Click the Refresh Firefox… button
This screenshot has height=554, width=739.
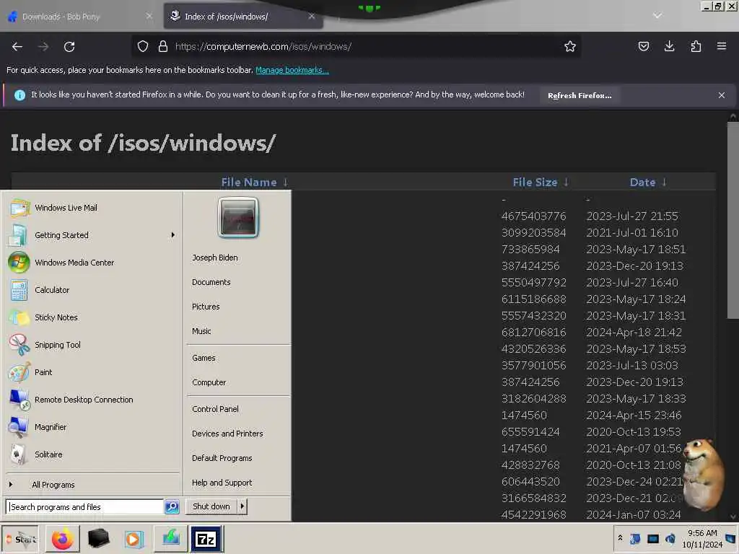pos(580,95)
